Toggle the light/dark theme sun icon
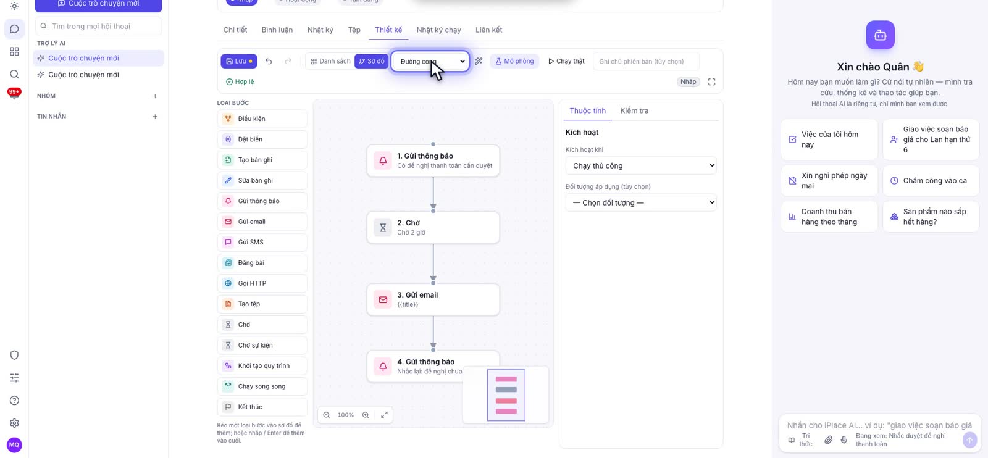Screen dimensions: 988x458 (14, 6)
